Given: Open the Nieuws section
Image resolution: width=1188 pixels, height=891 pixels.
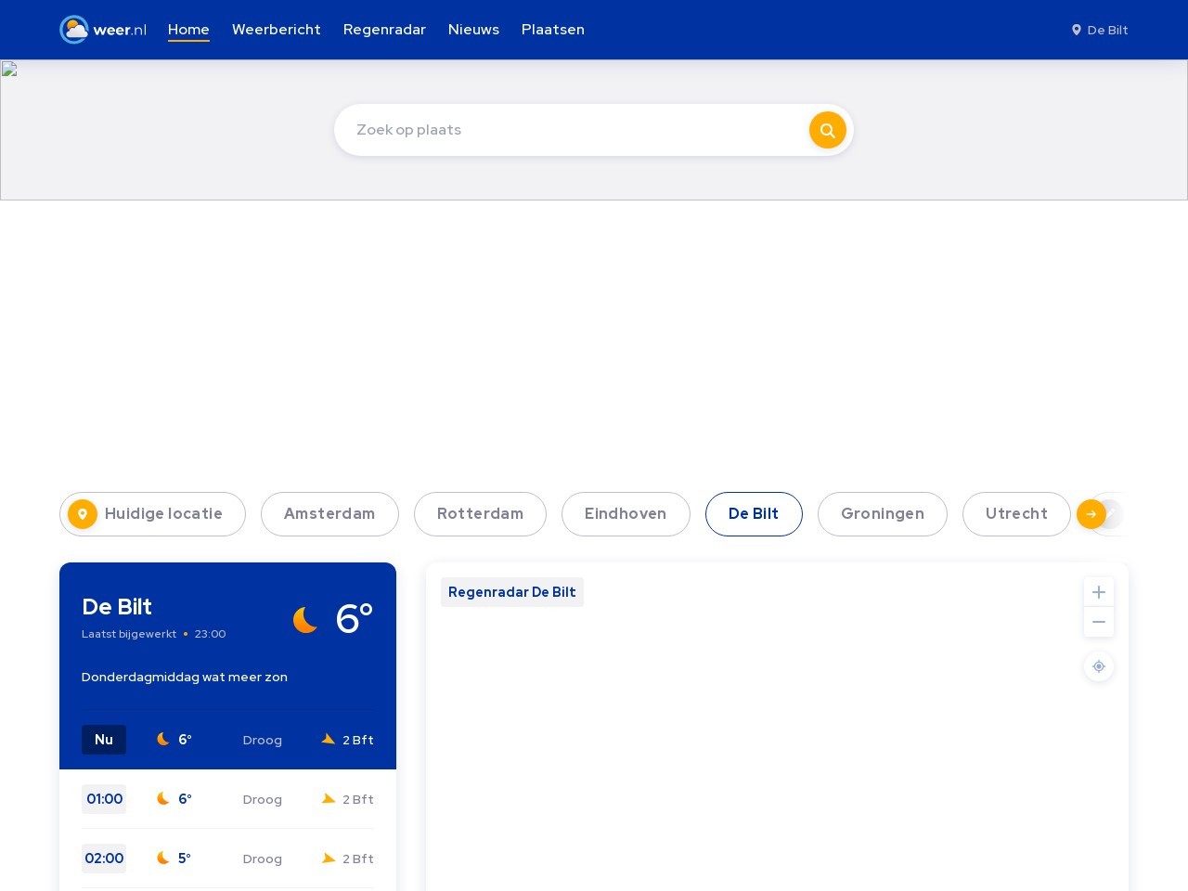Looking at the screenshot, I should pos(473,30).
